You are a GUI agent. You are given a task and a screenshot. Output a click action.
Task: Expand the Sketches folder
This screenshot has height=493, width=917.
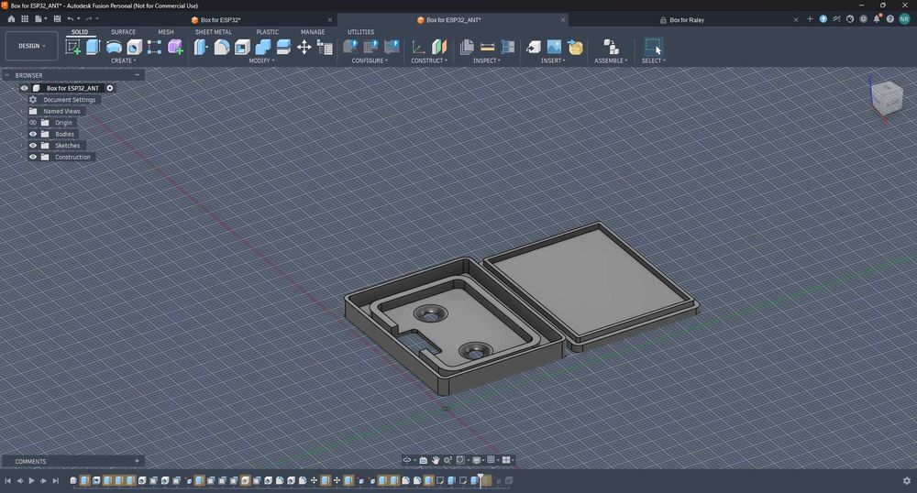(22, 146)
